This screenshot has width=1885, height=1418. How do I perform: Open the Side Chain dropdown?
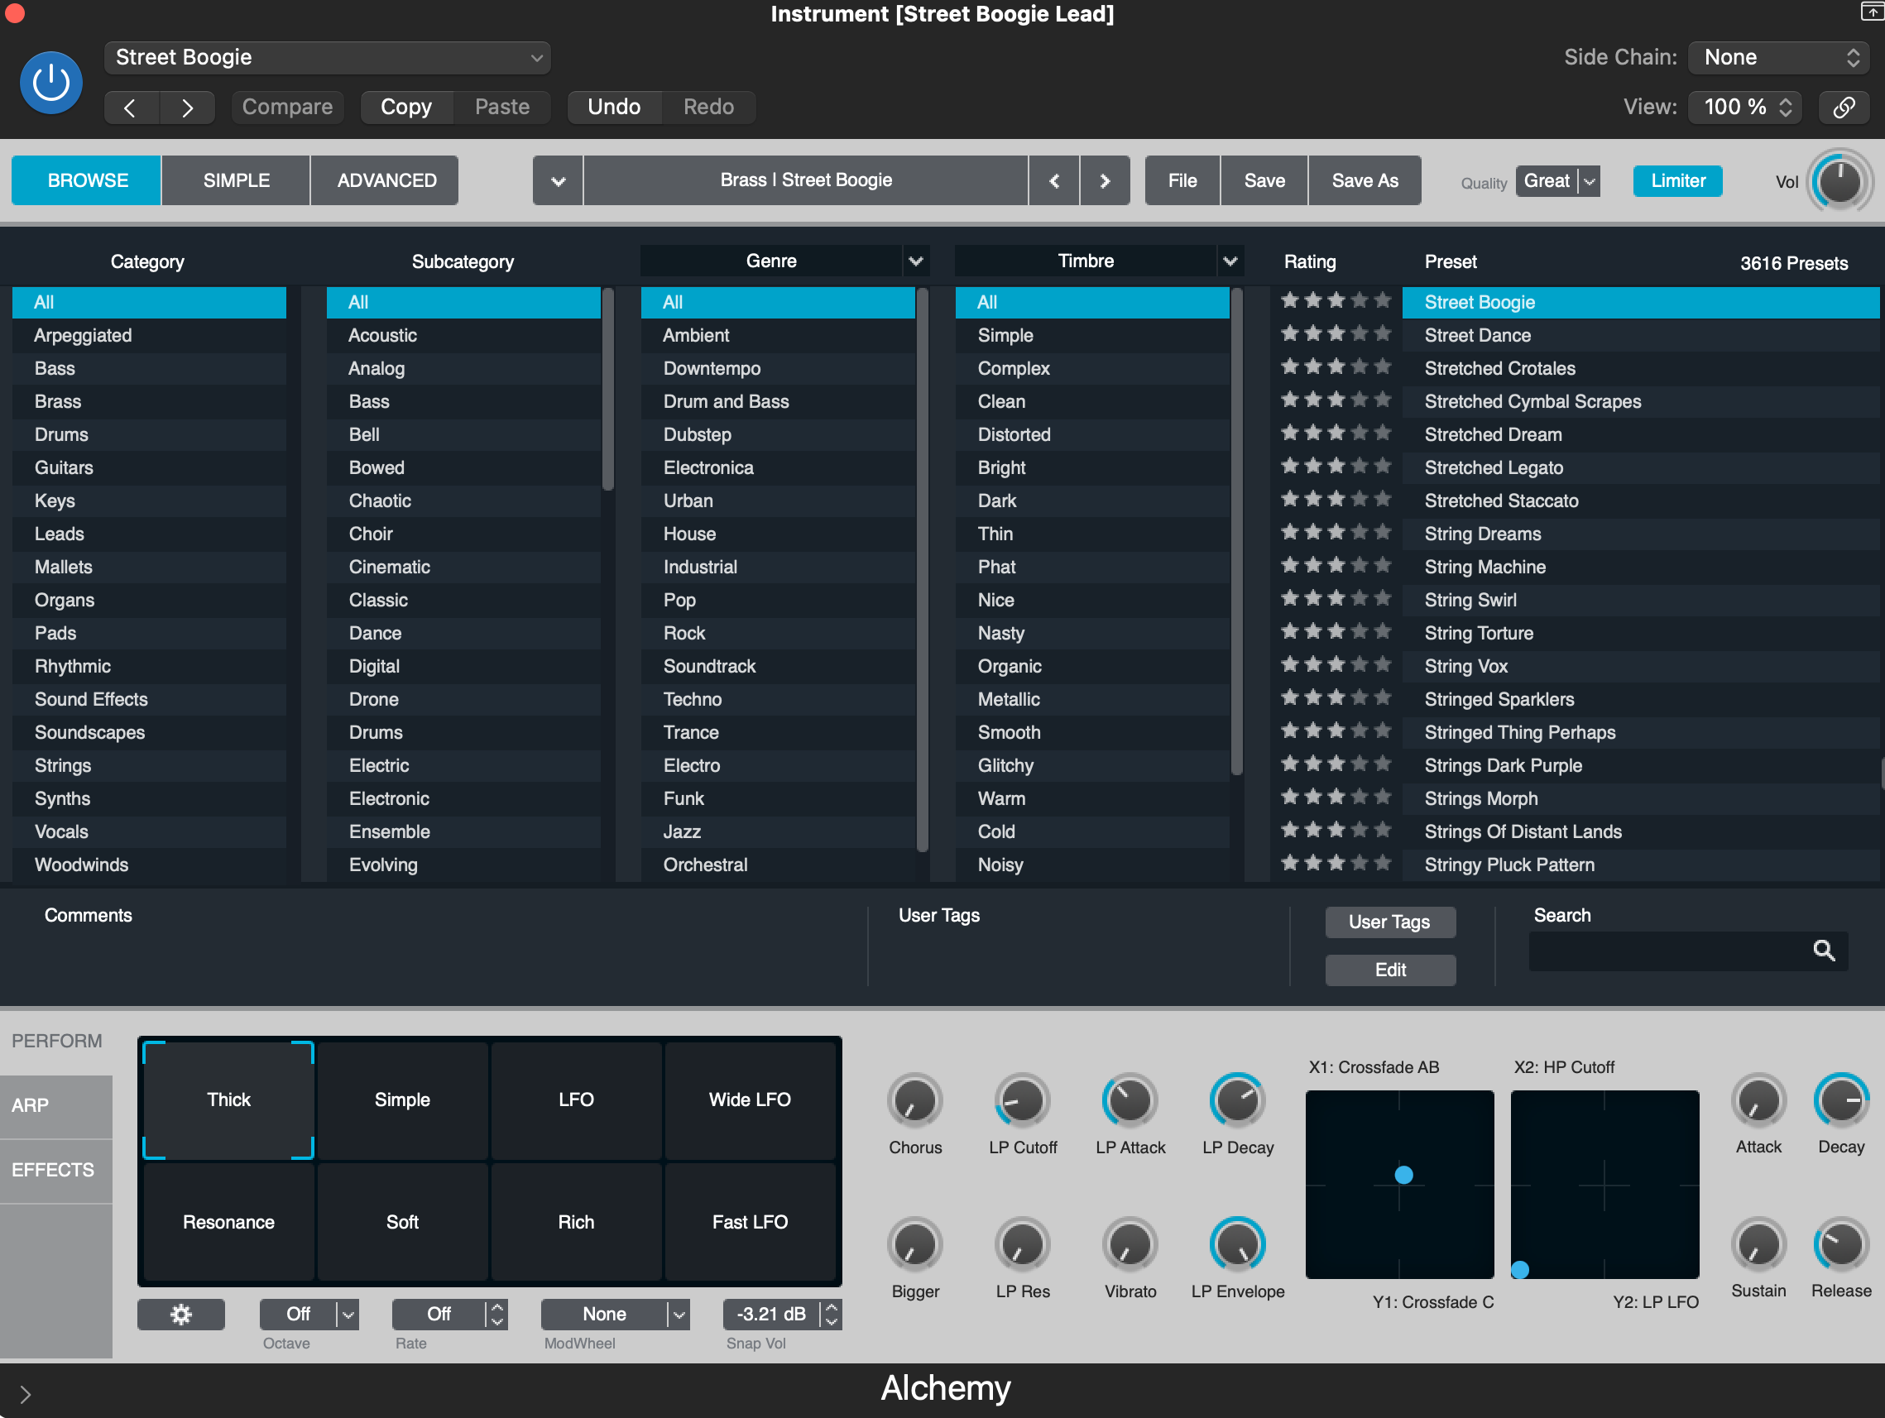point(1779,57)
